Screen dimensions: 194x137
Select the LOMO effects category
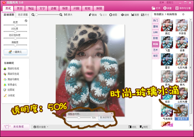coord(156,32)
